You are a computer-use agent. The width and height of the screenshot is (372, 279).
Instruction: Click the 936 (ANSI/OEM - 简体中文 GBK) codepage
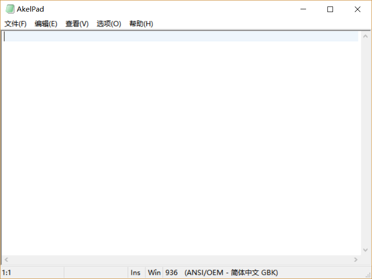[x=222, y=273]
